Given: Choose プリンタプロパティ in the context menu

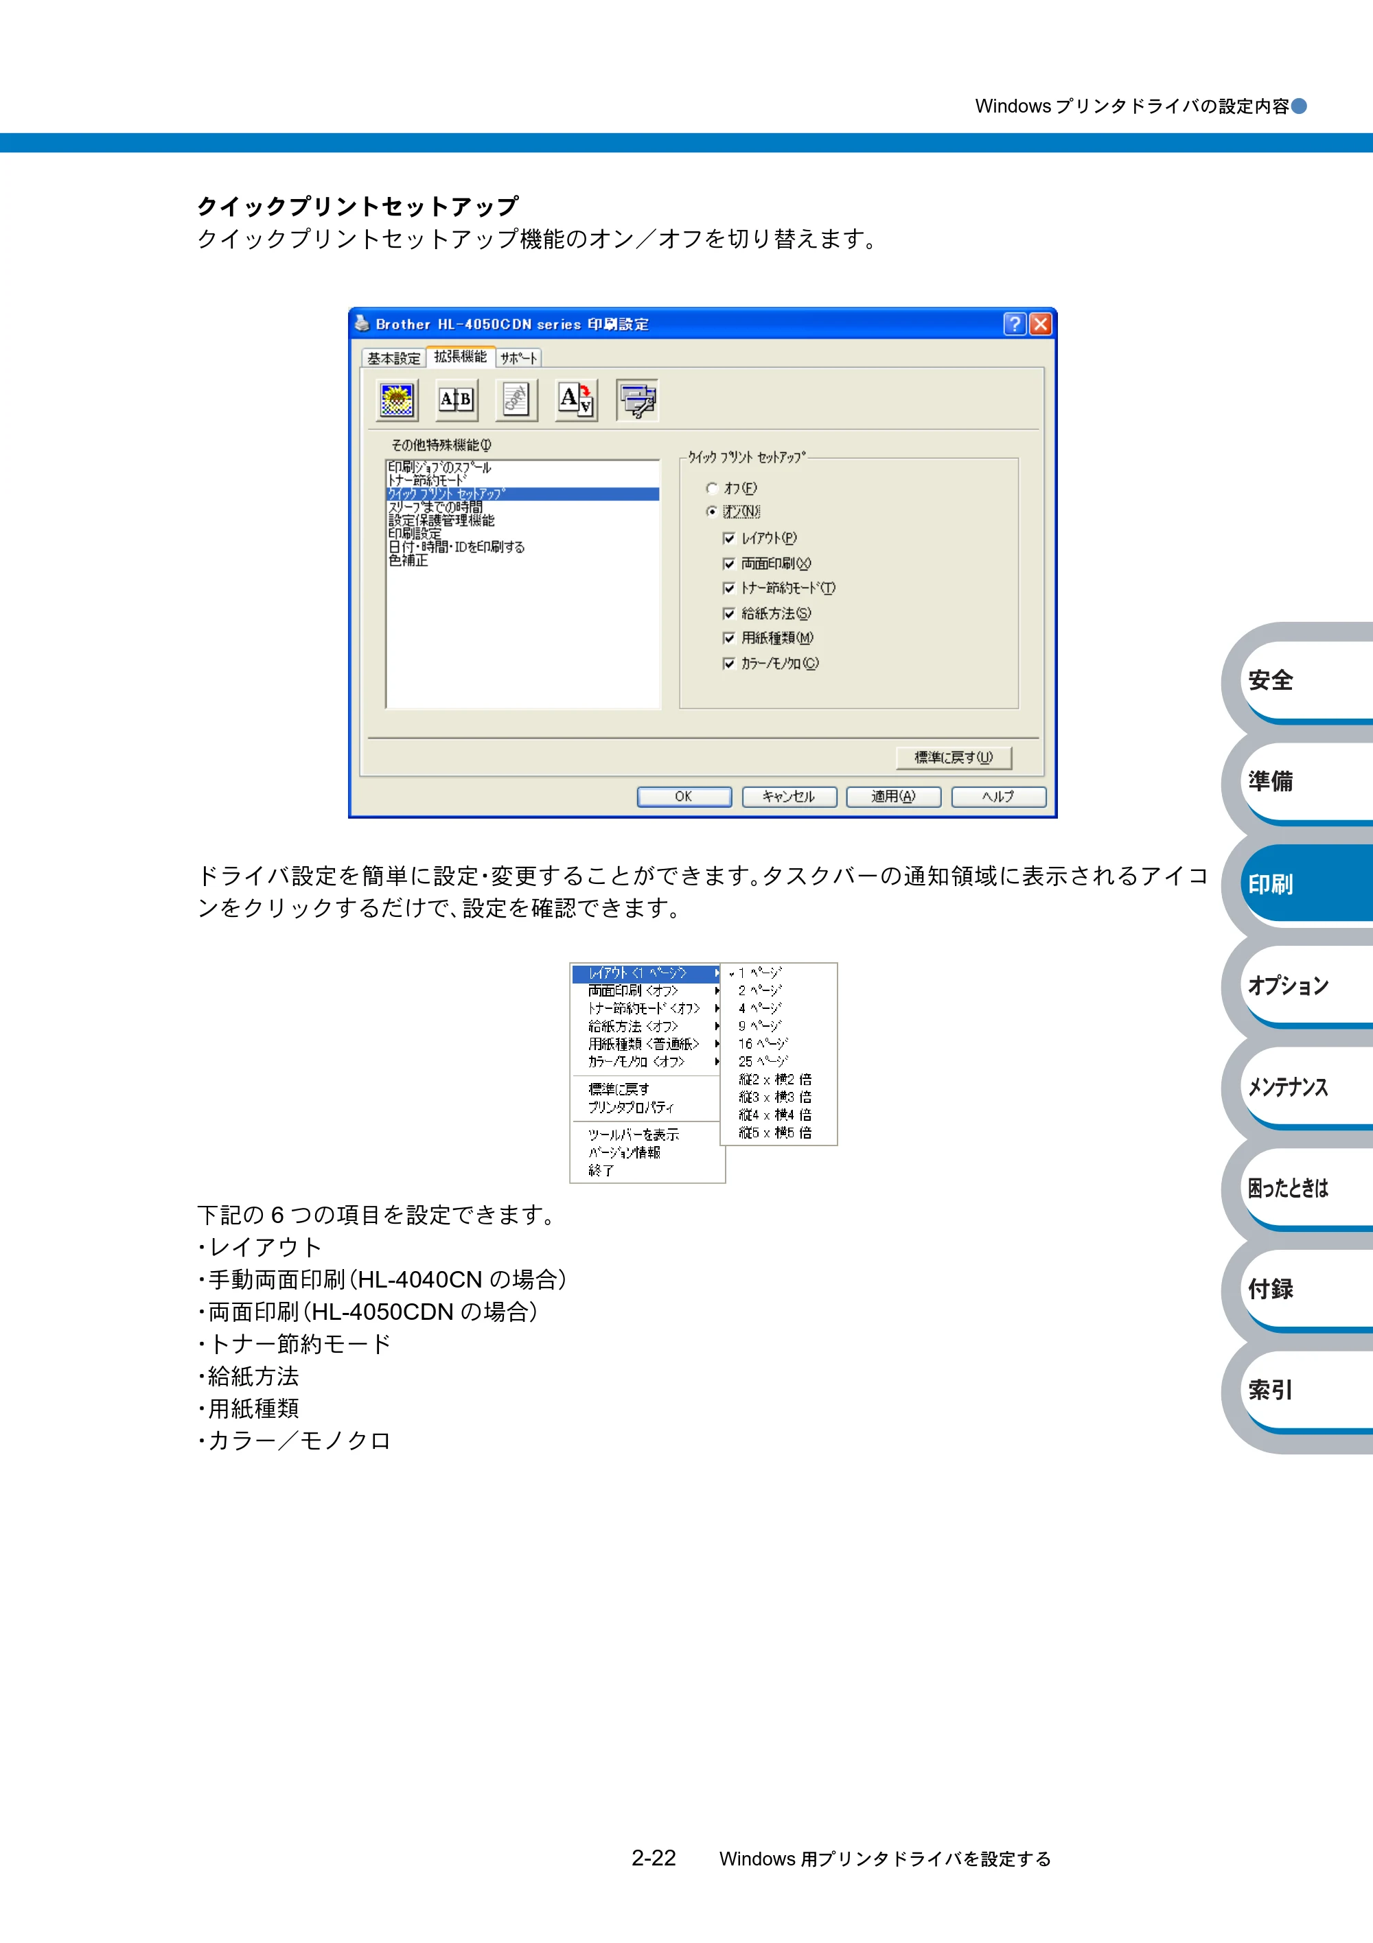Looking at the screenshot, I should pos(647,1107).
